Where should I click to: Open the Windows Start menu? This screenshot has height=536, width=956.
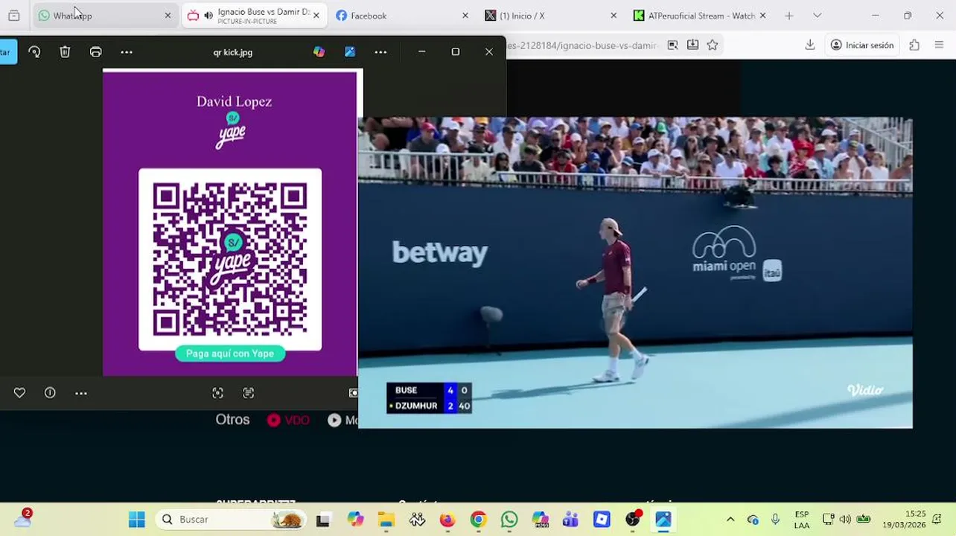click(x=137, y=520)
